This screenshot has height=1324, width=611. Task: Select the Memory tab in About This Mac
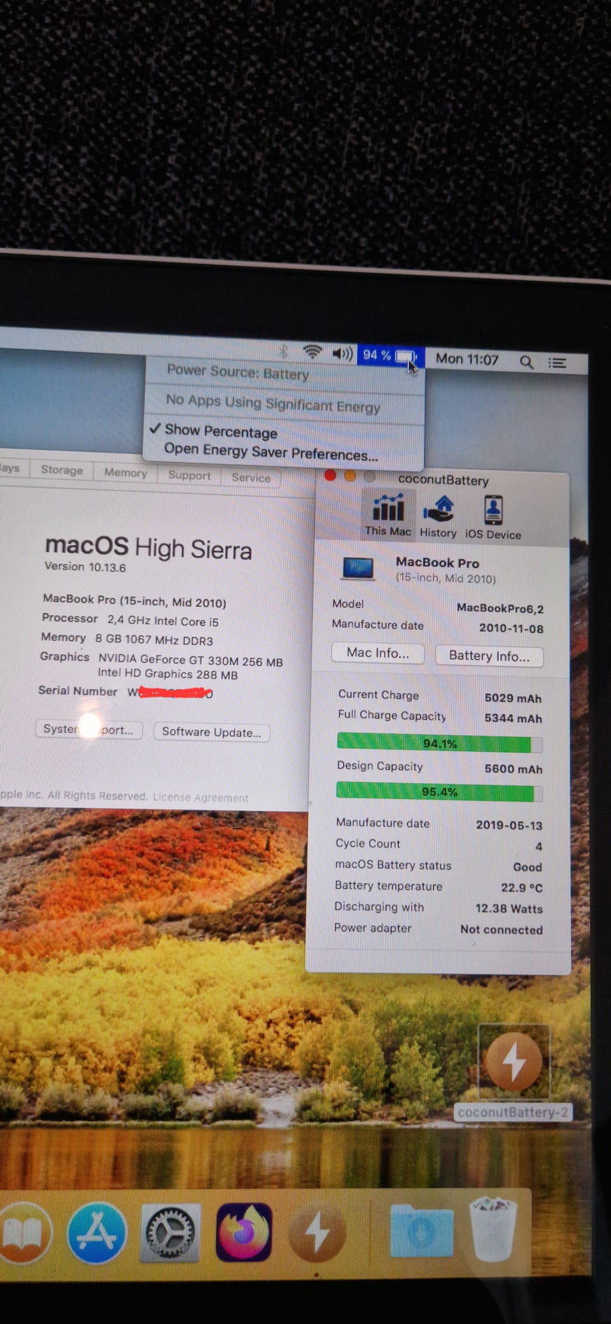(125, 473)
